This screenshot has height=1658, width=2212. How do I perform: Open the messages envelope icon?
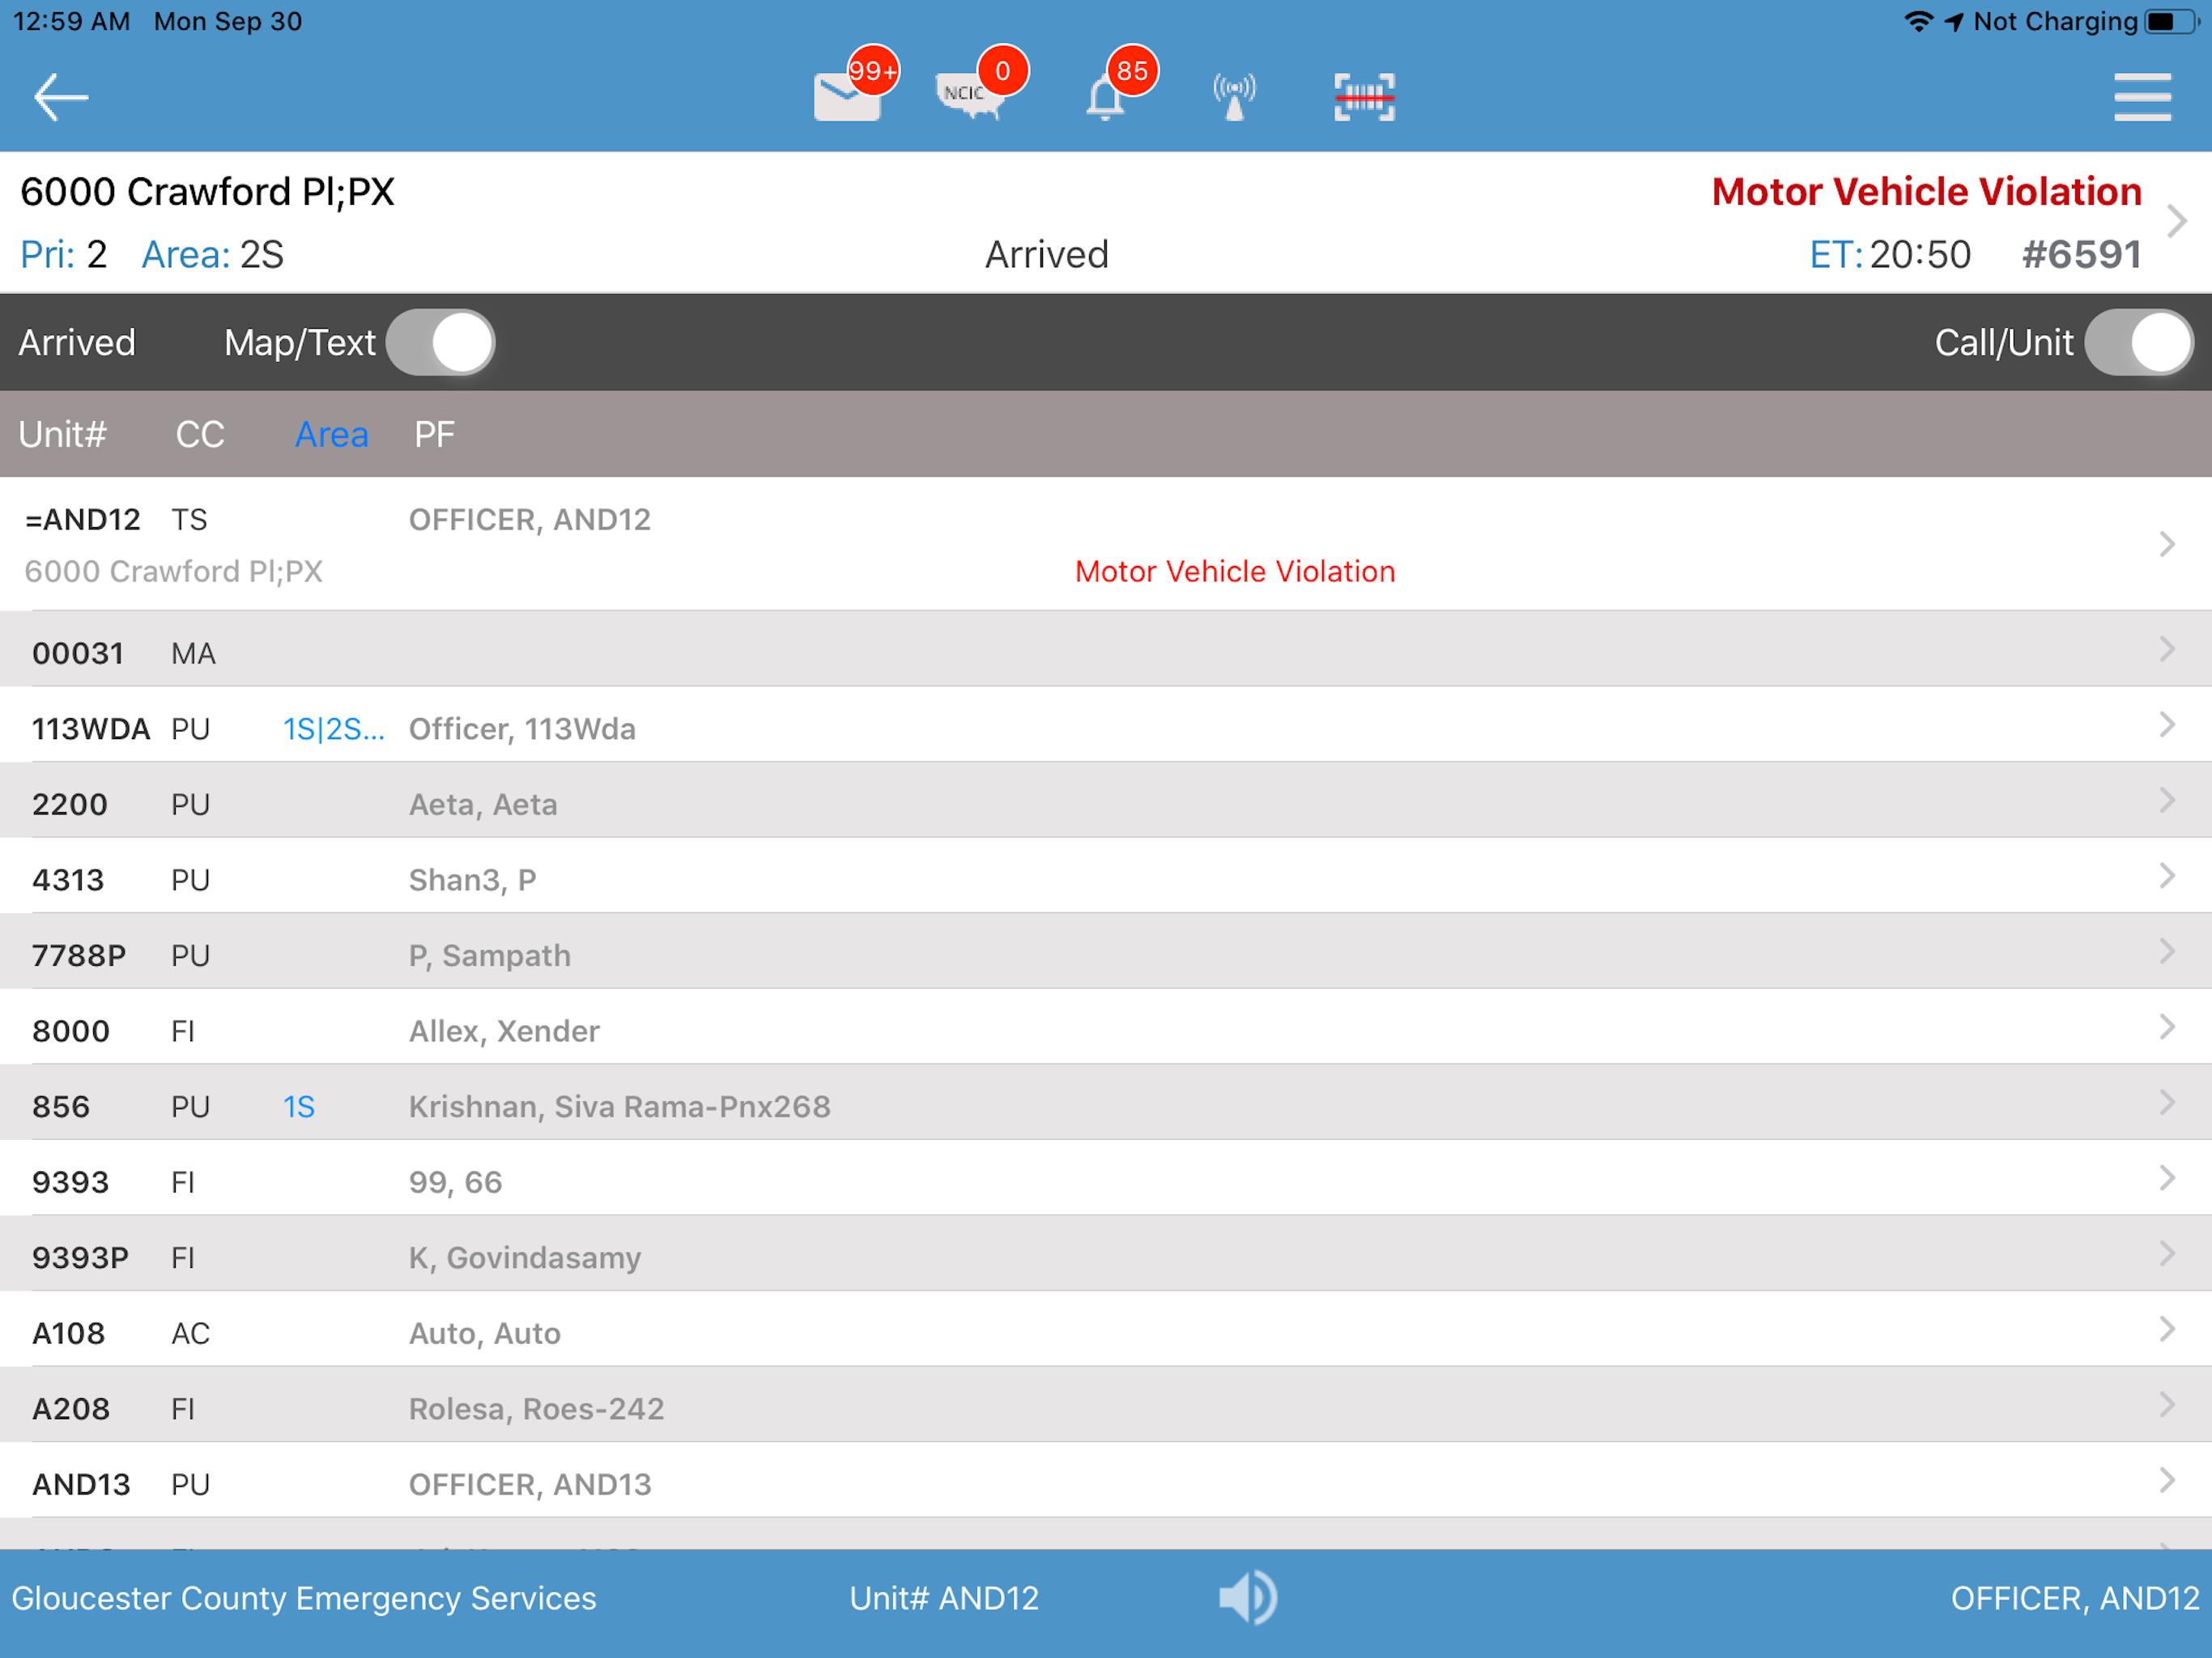click(x=848, y=97)
